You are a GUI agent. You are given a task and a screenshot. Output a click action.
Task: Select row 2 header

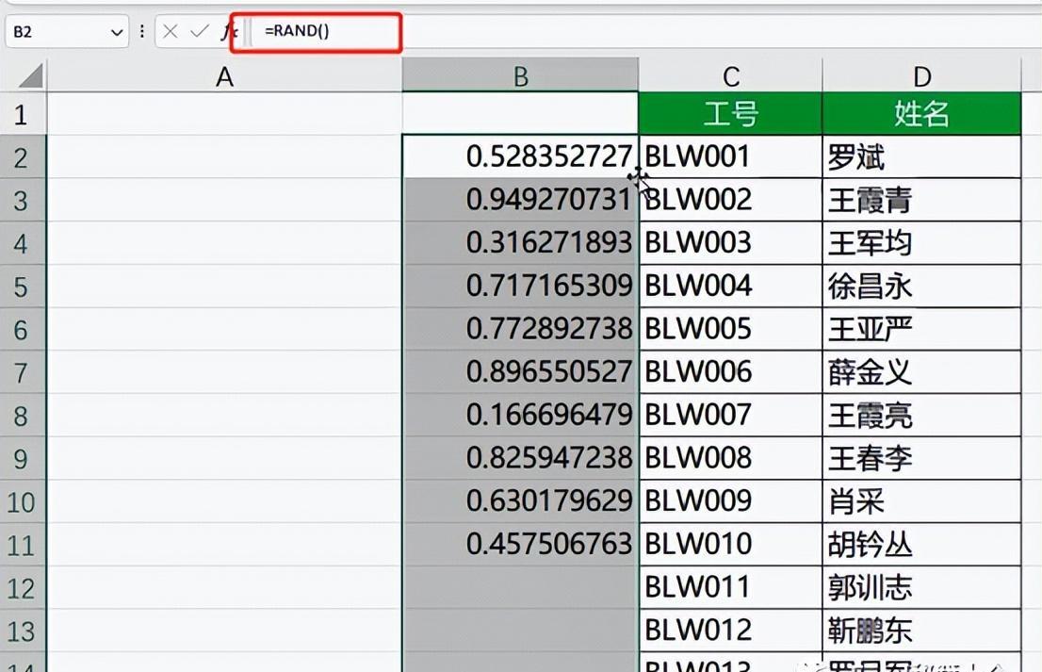click(22, 157)
